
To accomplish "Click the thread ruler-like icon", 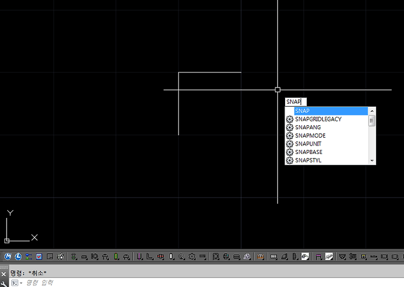I will coord(203,256).
